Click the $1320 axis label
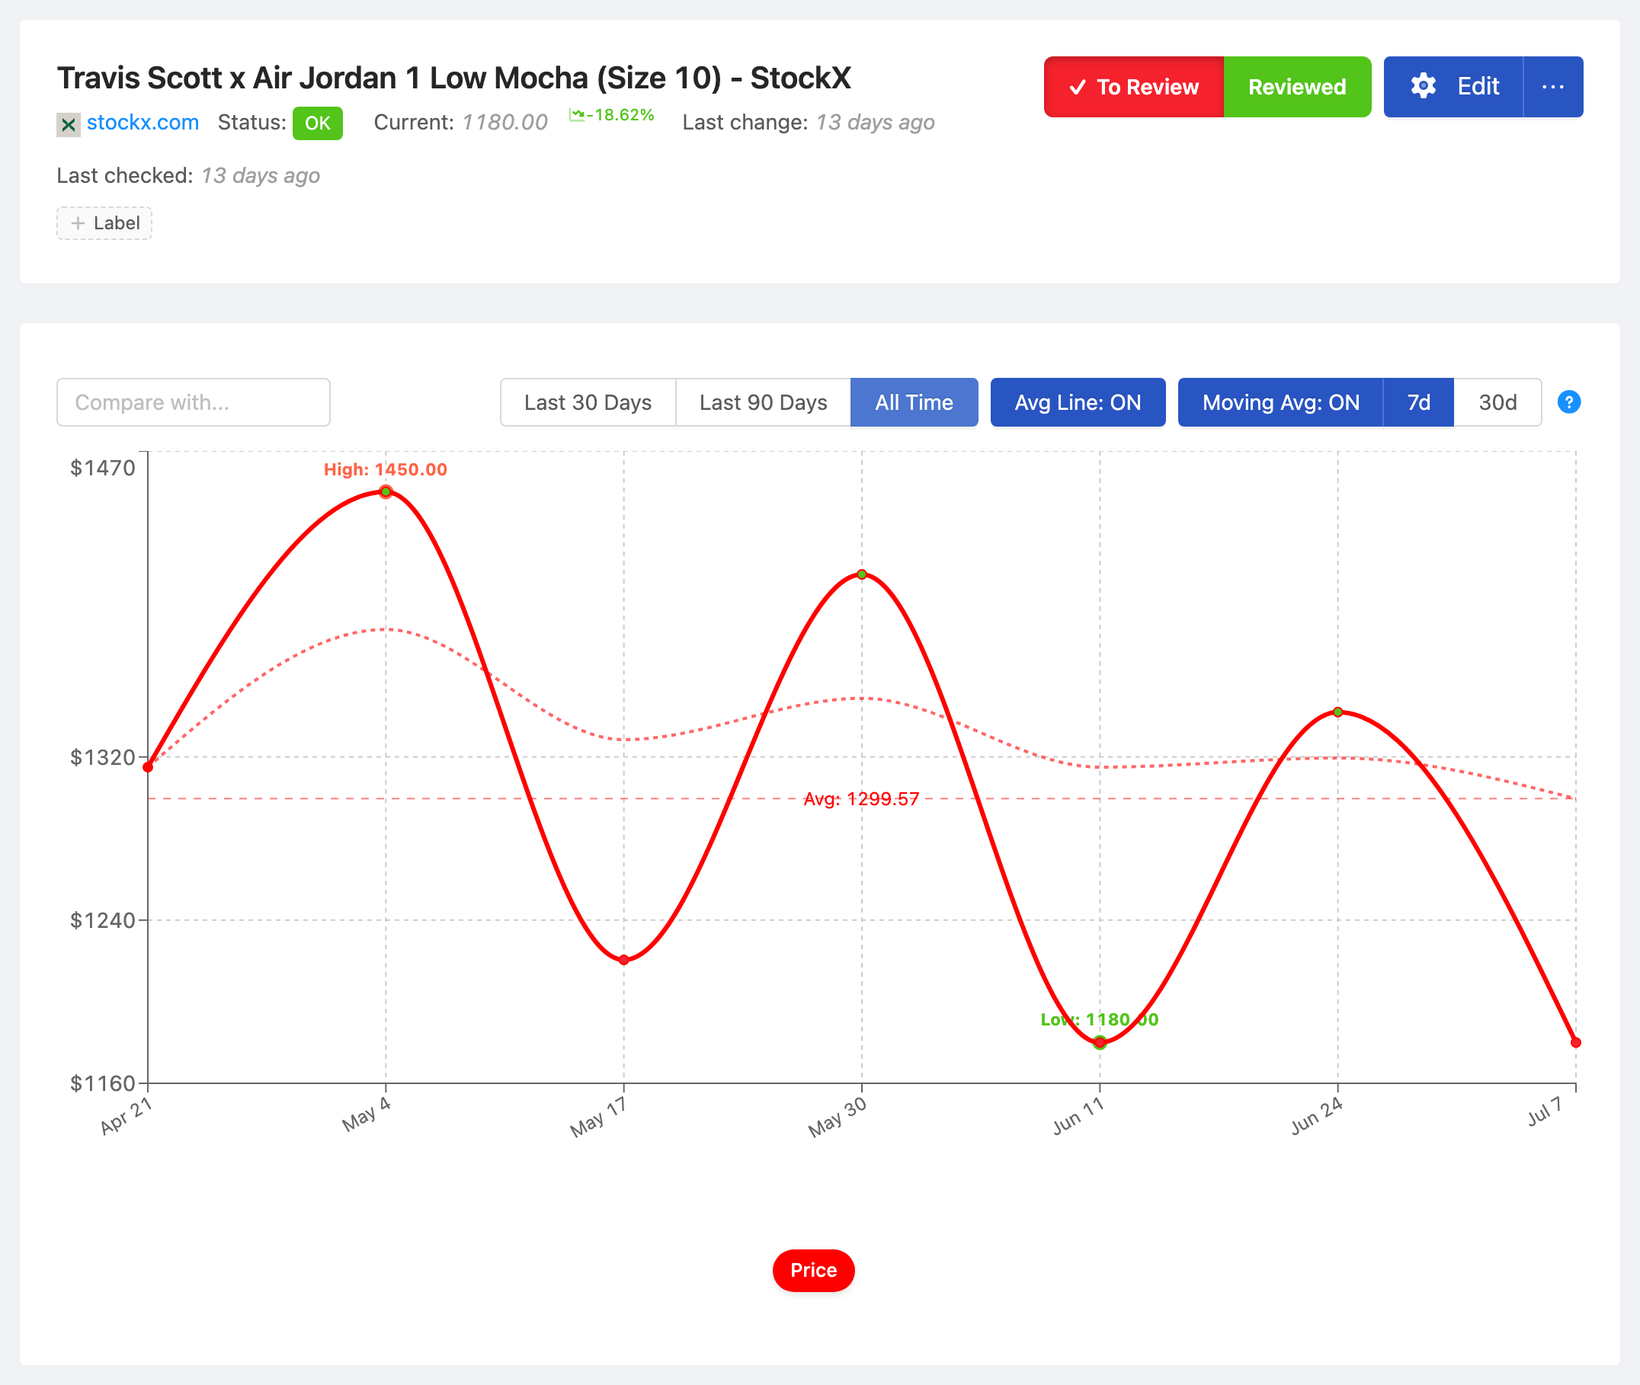 [x=103, y=757]
